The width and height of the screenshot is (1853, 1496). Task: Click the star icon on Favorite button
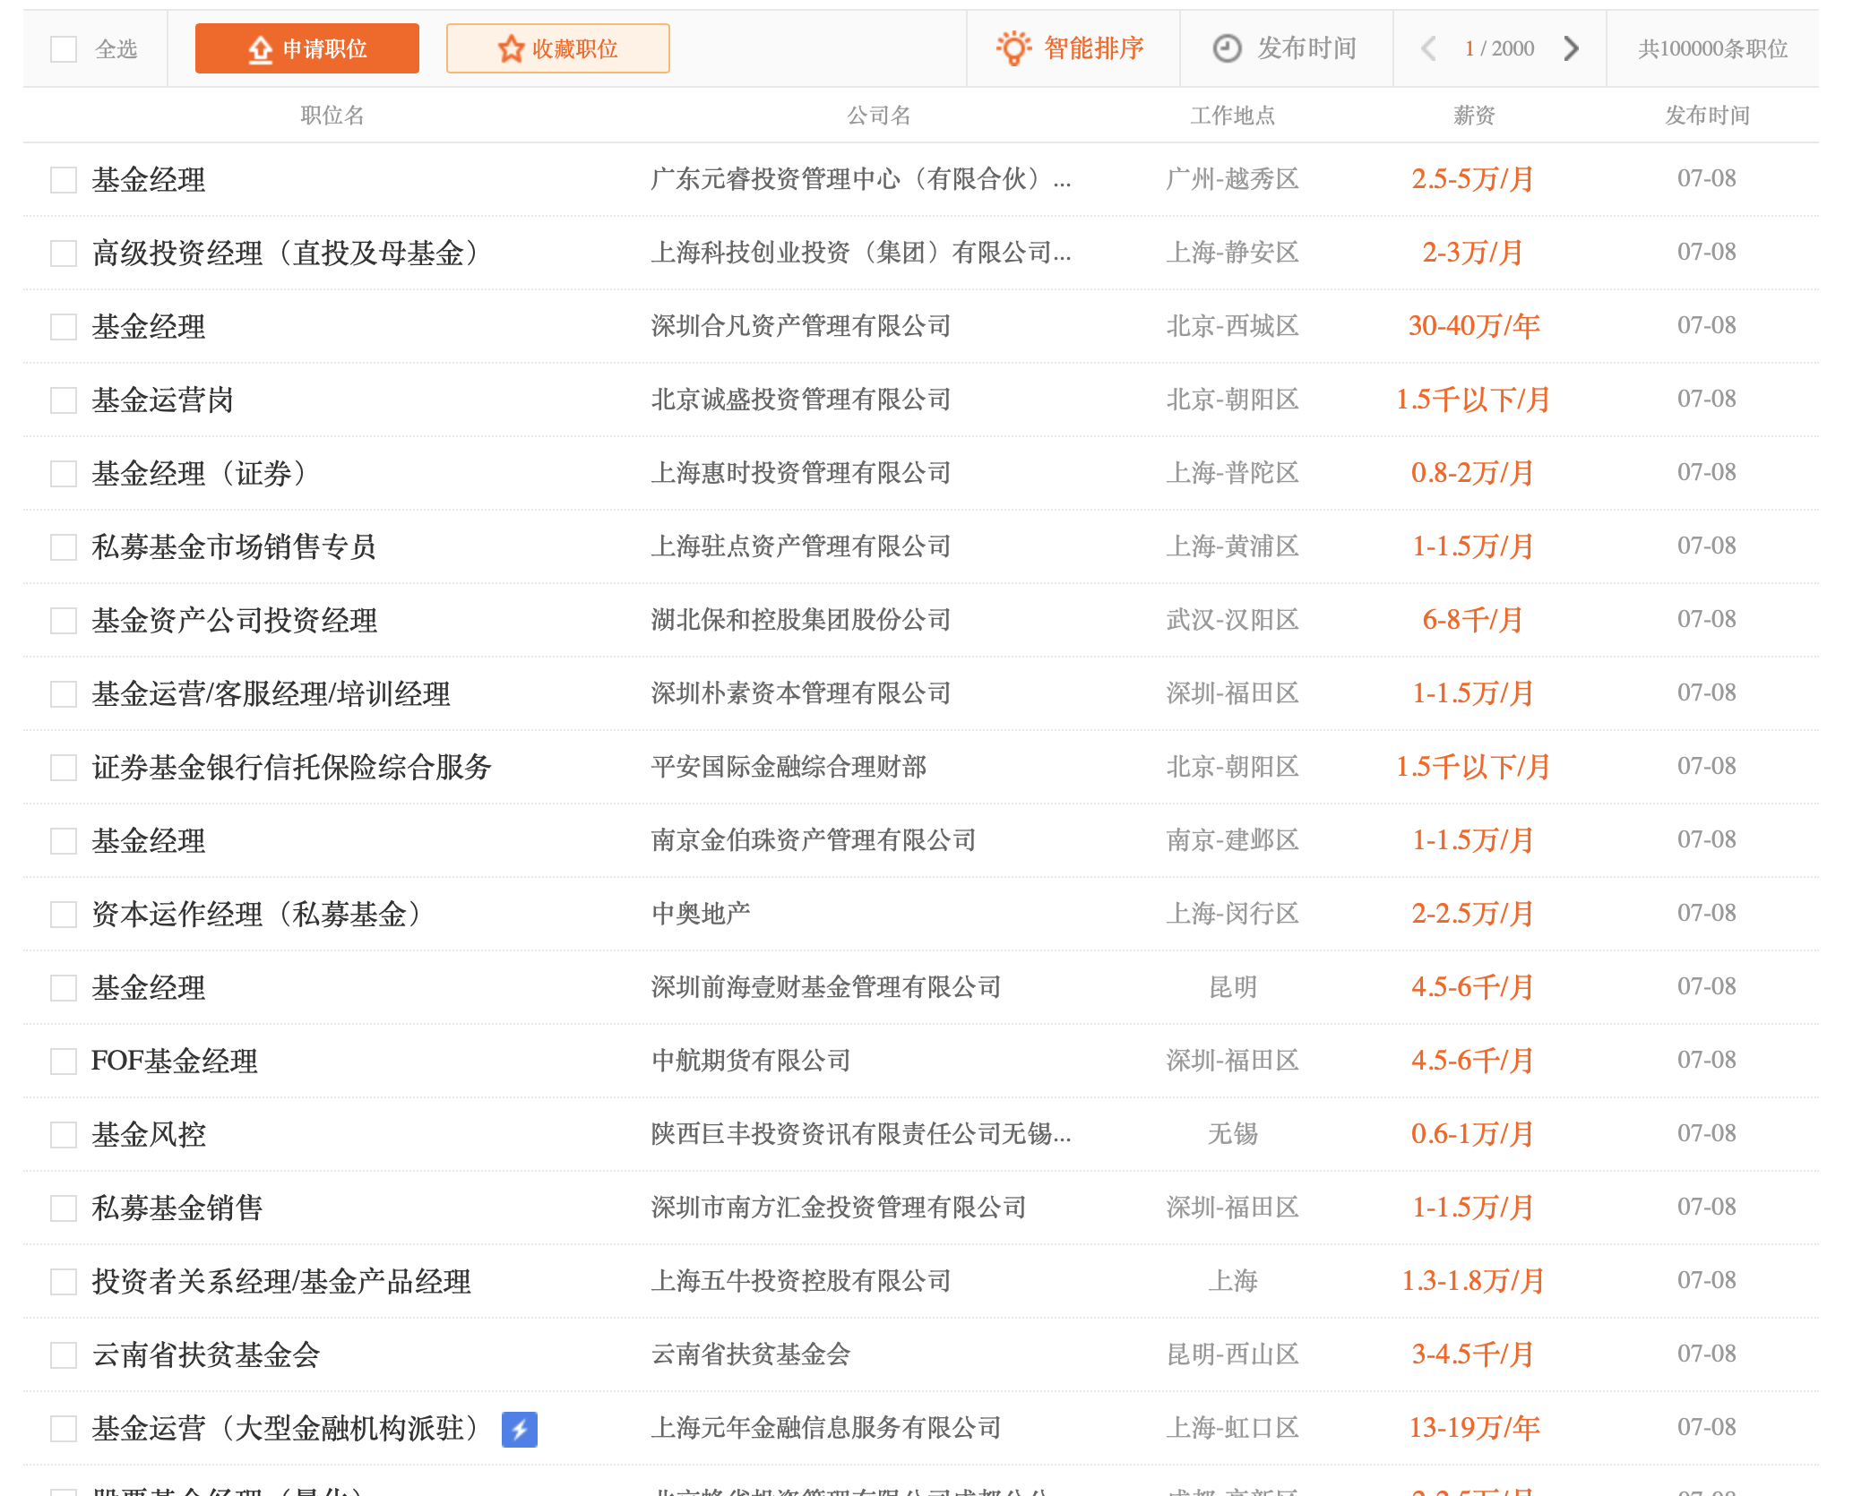coord(511,49)
